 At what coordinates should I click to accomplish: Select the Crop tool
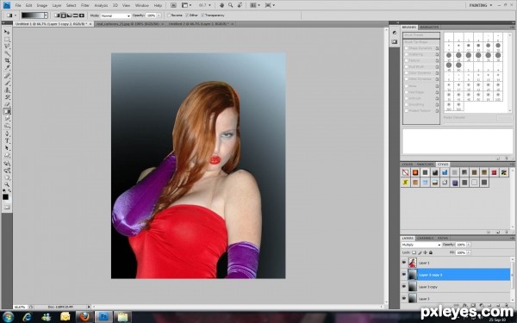(x=7, y=61)
